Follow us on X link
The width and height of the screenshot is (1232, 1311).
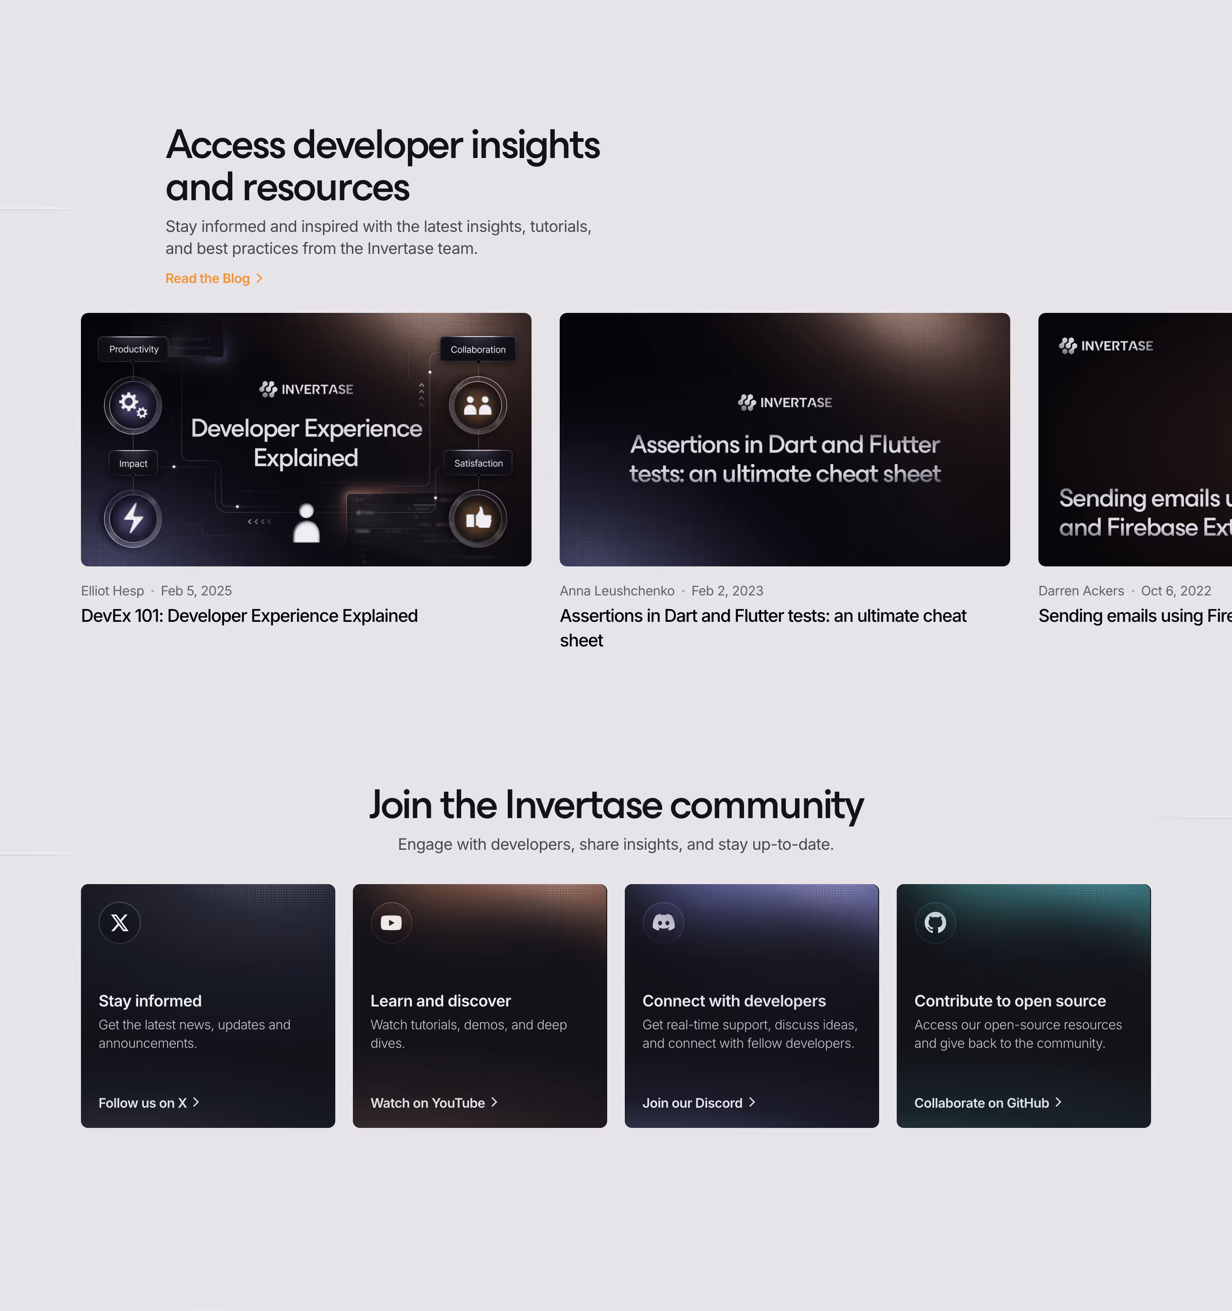[149, 1102]
